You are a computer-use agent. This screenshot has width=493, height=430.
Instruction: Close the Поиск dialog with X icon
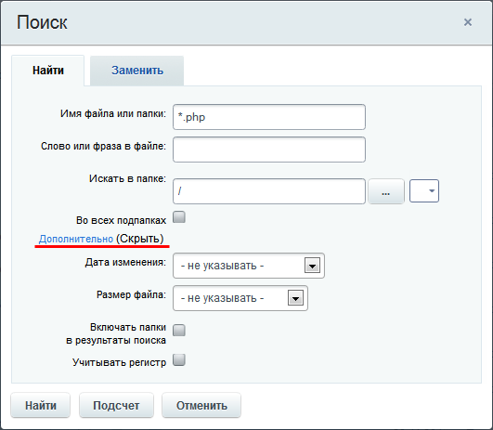click(x=468, y=22)
